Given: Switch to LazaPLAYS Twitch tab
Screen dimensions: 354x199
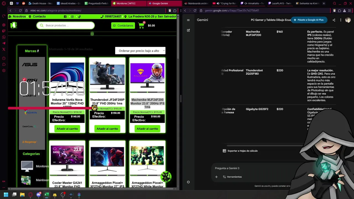Looking at the screenshot, I should (280, 3).
